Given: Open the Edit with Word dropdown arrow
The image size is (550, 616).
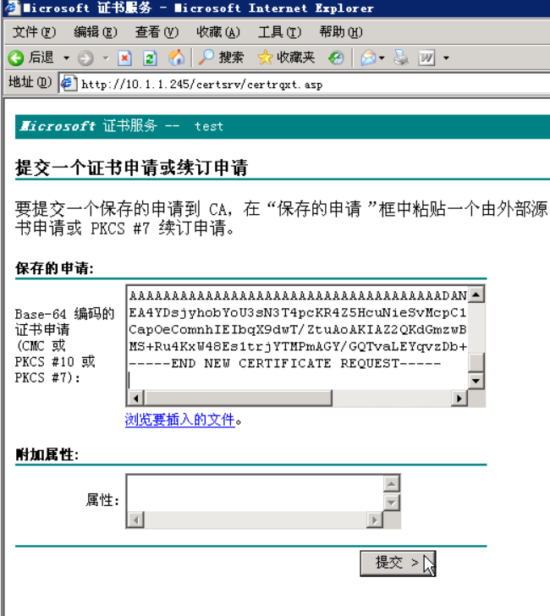Looking at the screenshot, I should (446, 58).
